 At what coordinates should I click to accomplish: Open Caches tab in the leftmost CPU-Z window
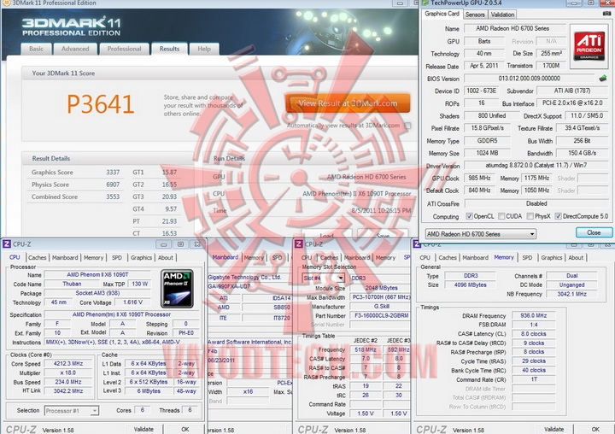[38, 257]
